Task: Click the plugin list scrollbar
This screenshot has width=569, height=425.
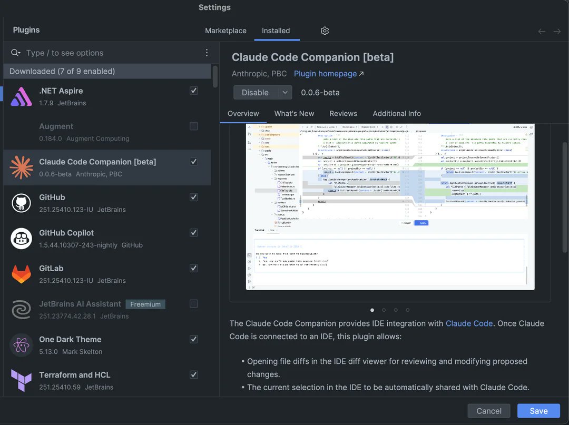Action: click(x=215, y=76)
